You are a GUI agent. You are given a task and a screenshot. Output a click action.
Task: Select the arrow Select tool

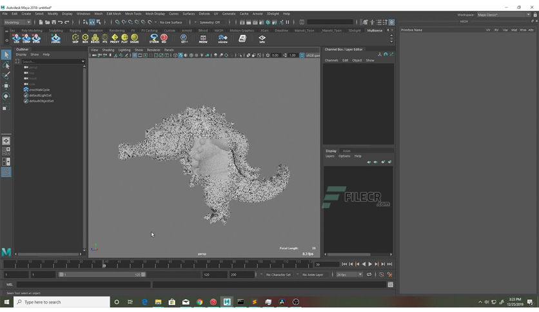[x=6, y=55]
